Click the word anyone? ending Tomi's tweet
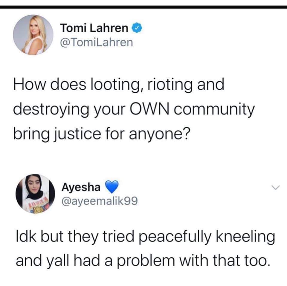Viewport: 287px width, 286px height. 160,134
